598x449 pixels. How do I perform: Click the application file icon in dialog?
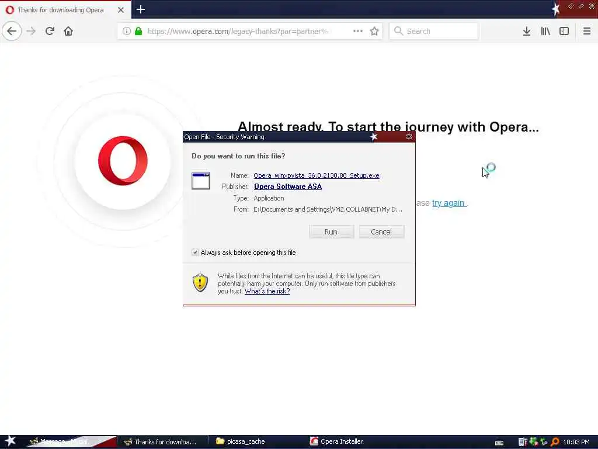point(201,181)
